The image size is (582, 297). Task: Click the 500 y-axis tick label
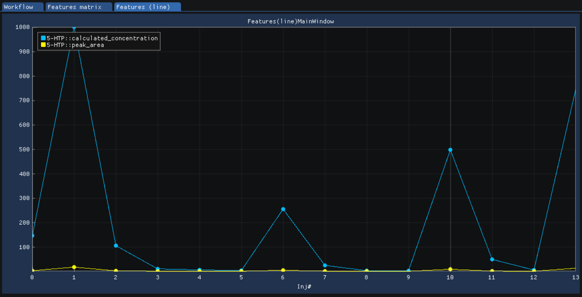click(24, 150)
